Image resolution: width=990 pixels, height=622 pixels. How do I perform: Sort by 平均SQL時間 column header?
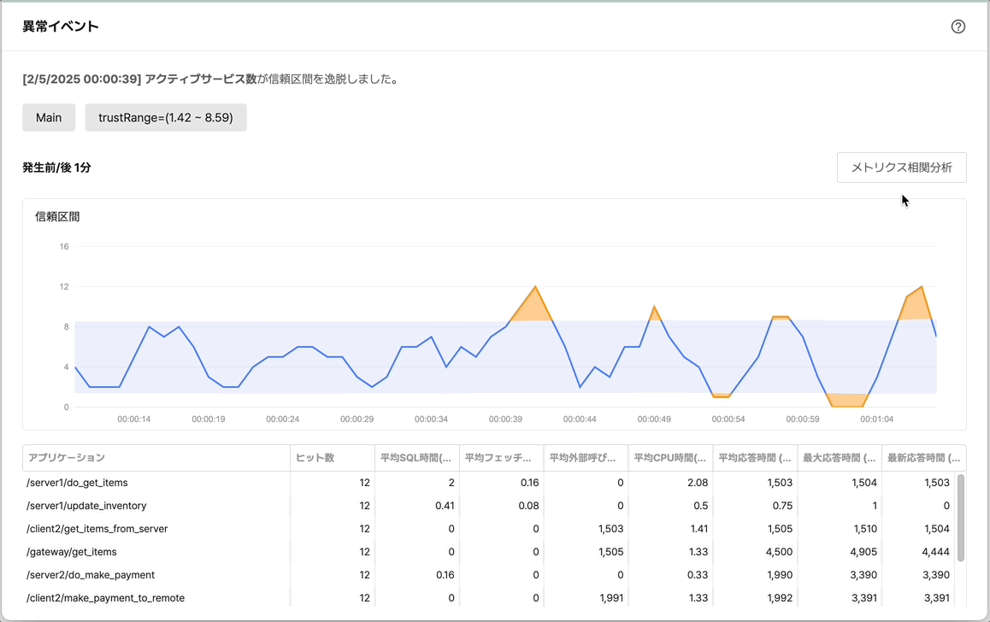point(415,458)
